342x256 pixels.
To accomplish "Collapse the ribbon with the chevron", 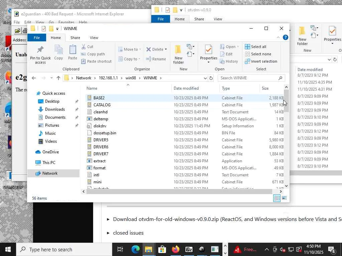I will [x=278, y=37].
